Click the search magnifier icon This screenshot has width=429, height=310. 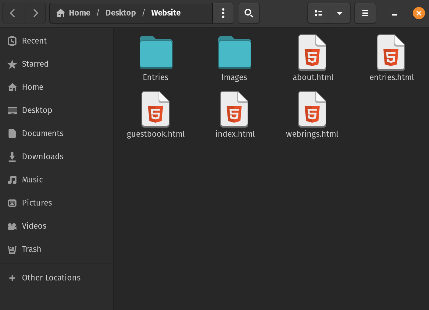(249, 13)
